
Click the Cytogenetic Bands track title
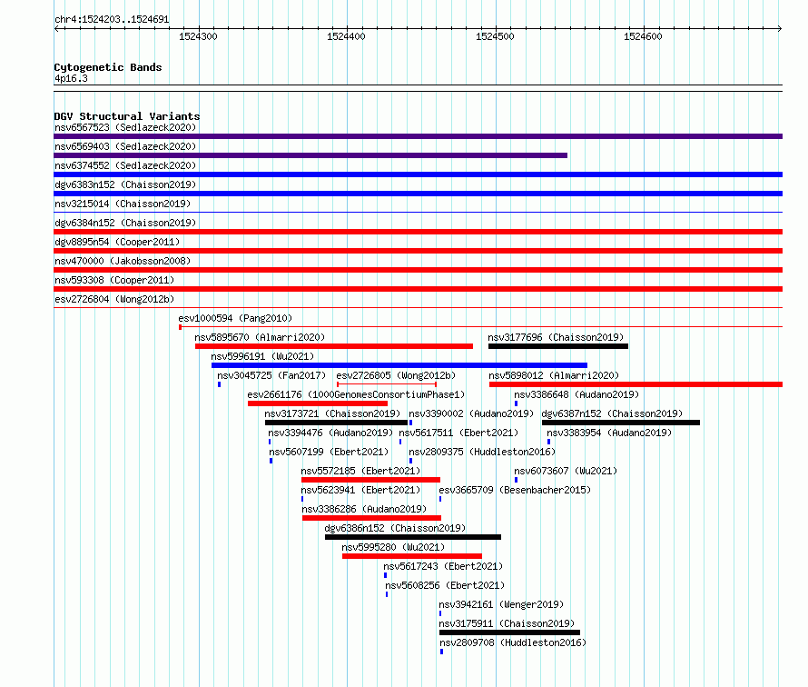[x=108, y=67]
